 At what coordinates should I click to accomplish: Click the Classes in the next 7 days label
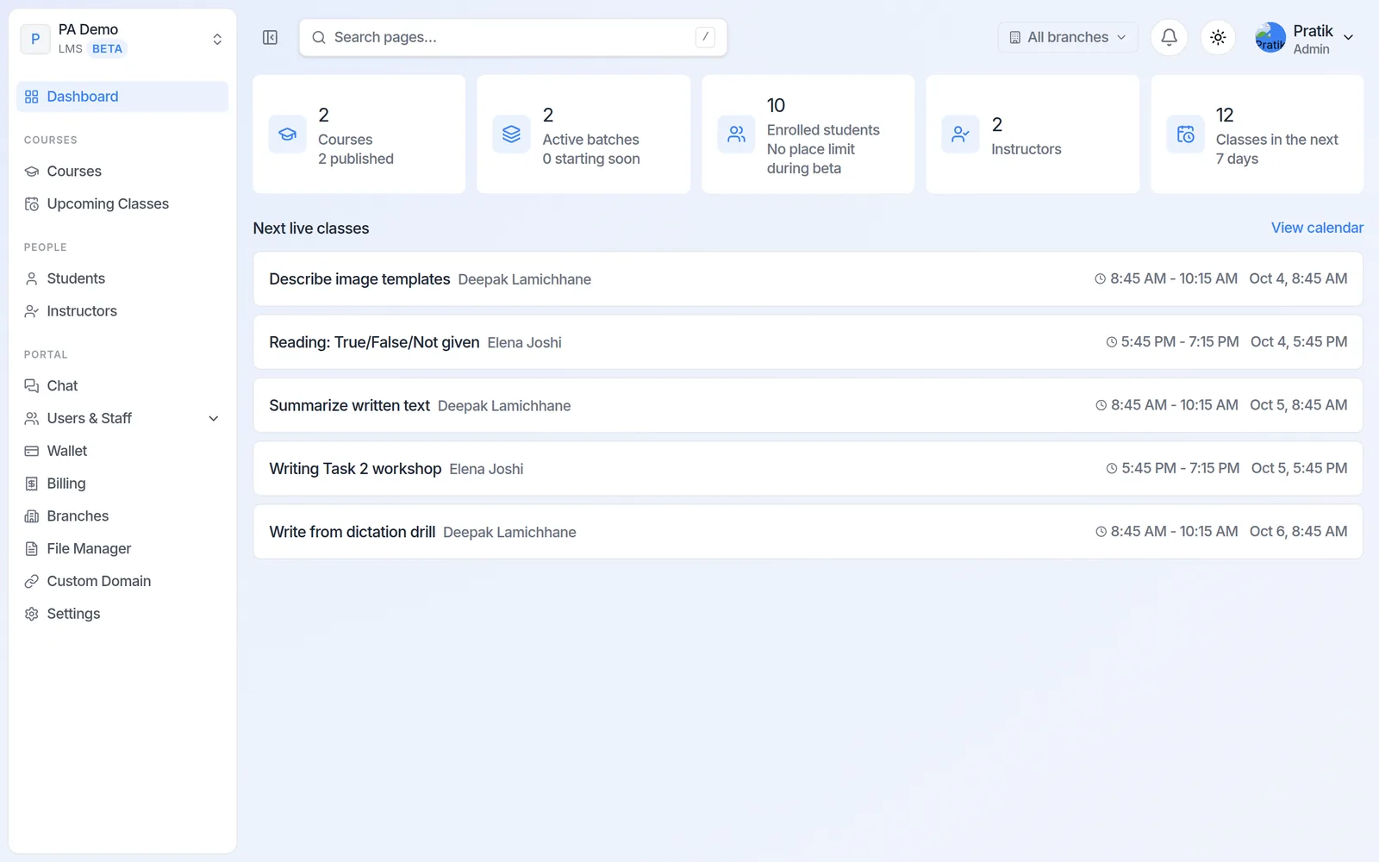[1276, 149]
